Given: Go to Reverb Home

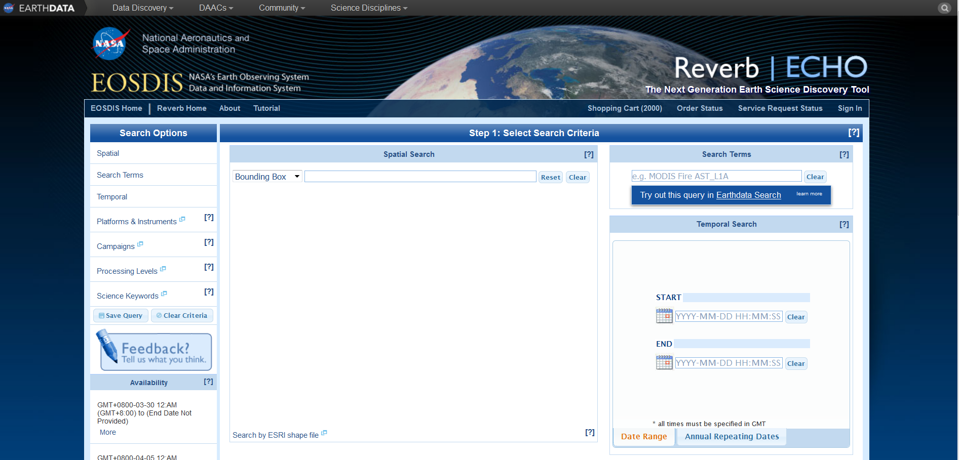Looking at the screenshot, I should pos(182,108).
